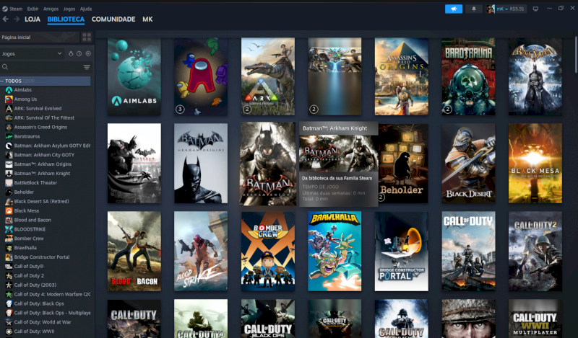The height and width of the screenshot is (338, 578).
Task: Open the notifications bell
Action: click(x=474, y=9)
